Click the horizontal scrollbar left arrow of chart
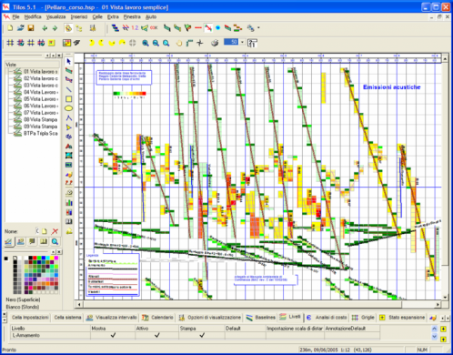 pyautogui.click(x=79, y=304)
